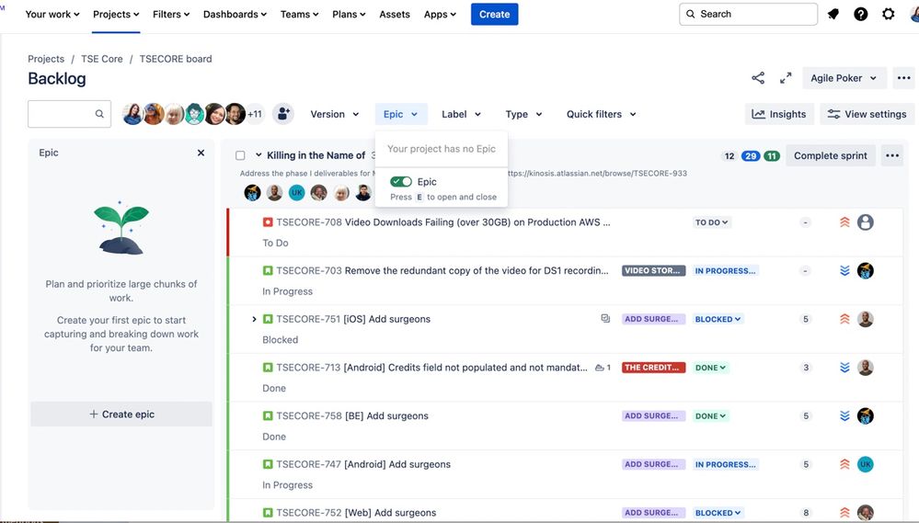The width and height of the screenshot is (919, 523).
Task: Click THE CREDIT... red epic label on TSECORE-713
Action: tap(653, 368)
